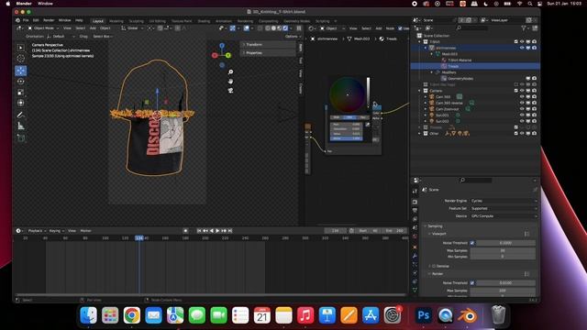This screenshot has width=587, height=330.
Task: Open the Feature Set dropdown
Action: [504, 208]
